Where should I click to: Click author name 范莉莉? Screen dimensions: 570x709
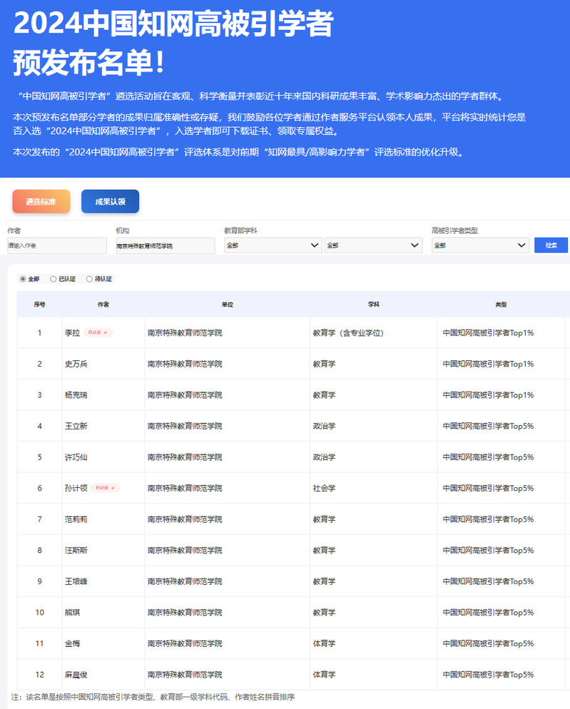click(76, 519)
